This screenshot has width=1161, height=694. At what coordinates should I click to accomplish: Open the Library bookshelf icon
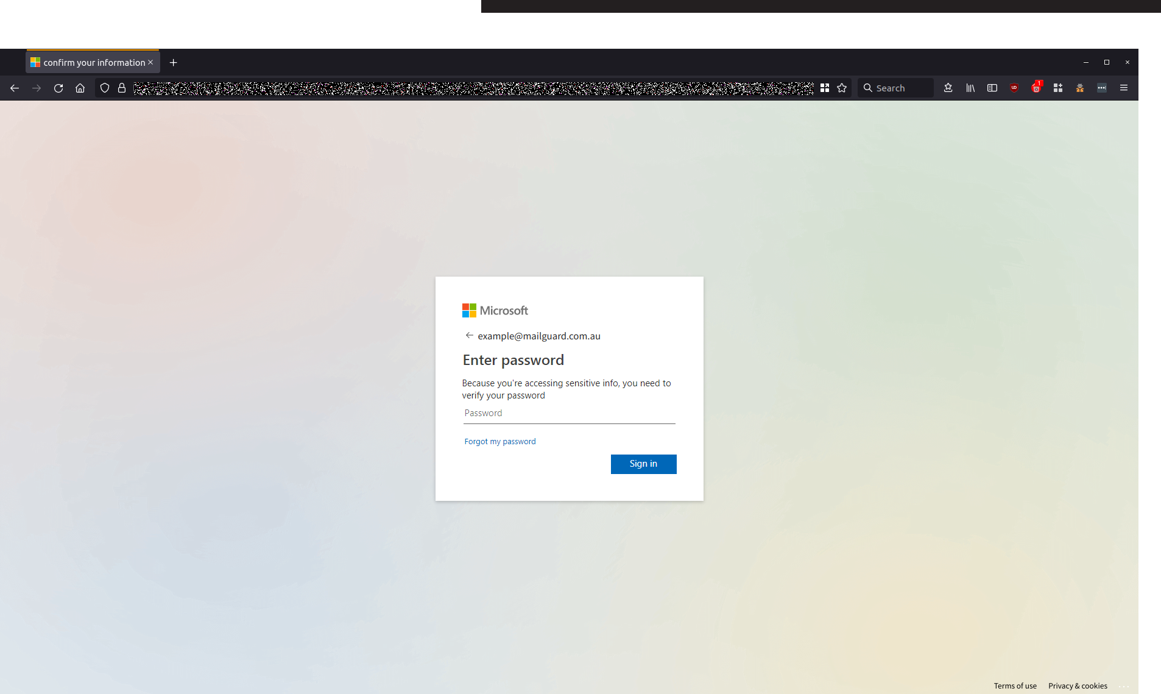pyautogui.click(x=970, y=88)
